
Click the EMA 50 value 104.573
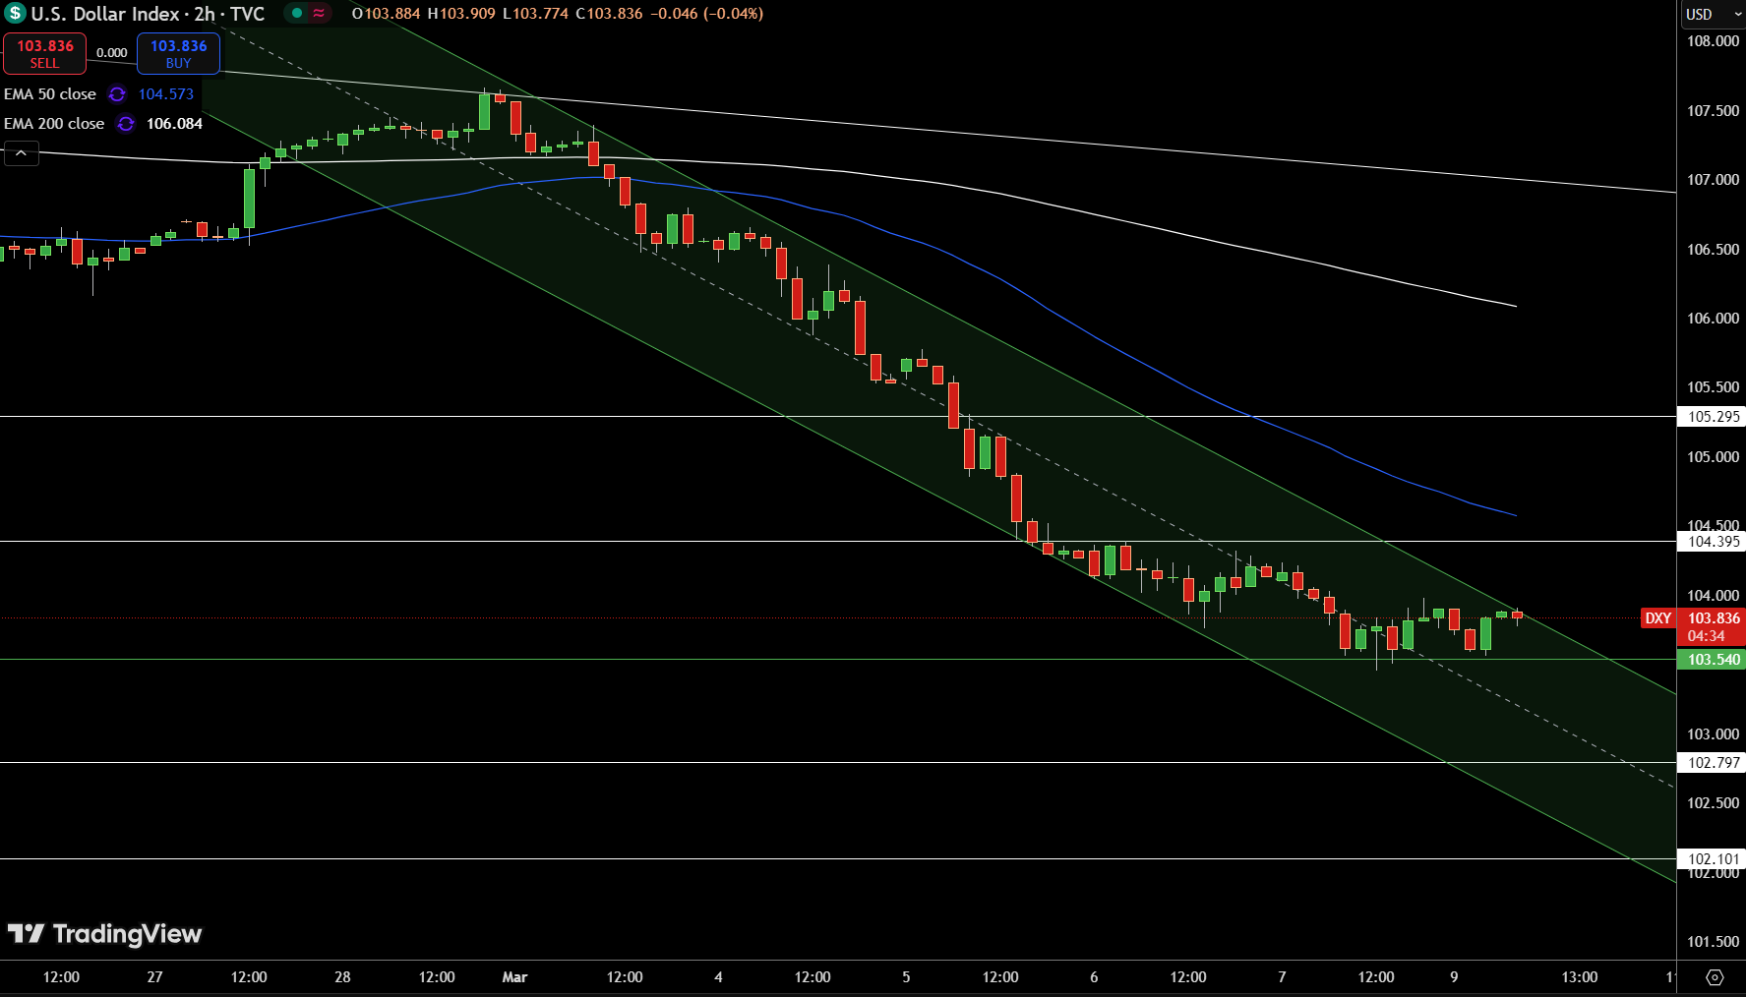pyautogui.click(x=166, y=94)
